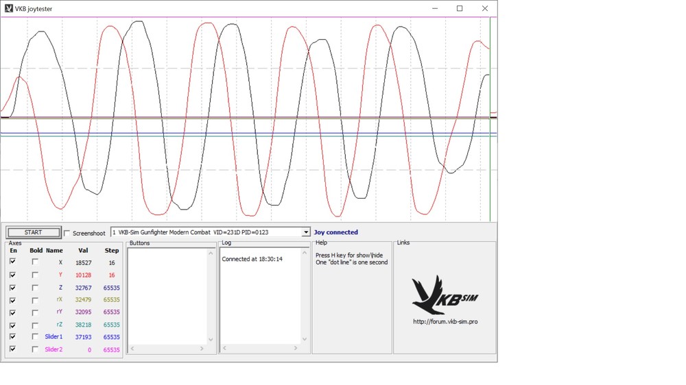The image size is (686, 385).
Task: Click the Log panel up scroll arrow
Action: [305, 253]
